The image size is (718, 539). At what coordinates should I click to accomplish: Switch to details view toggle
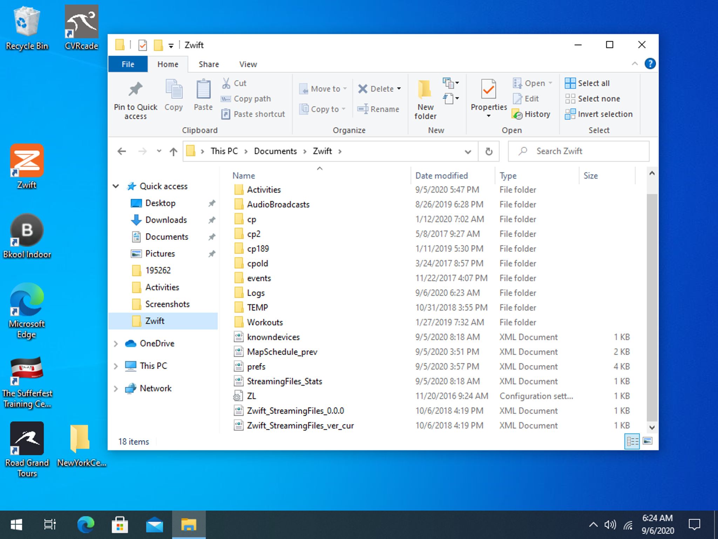(632, 441)
